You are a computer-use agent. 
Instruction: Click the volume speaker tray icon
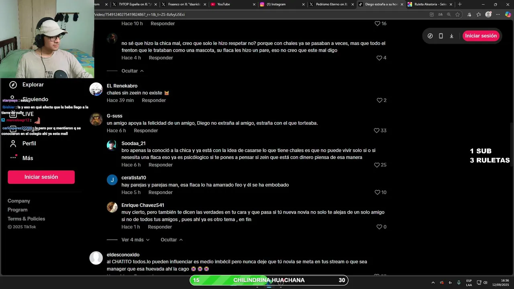pos(485,283)
